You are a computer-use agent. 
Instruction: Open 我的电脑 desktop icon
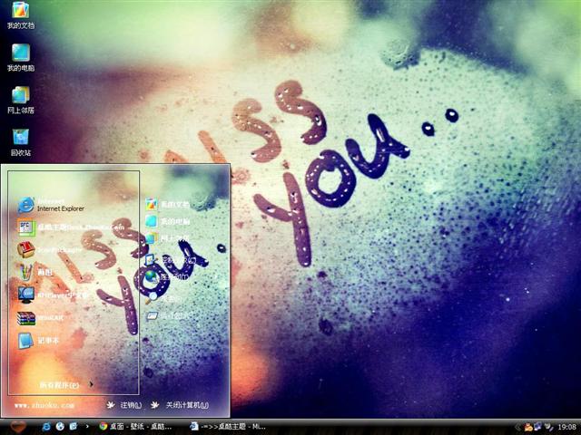[x=21, y=58]
